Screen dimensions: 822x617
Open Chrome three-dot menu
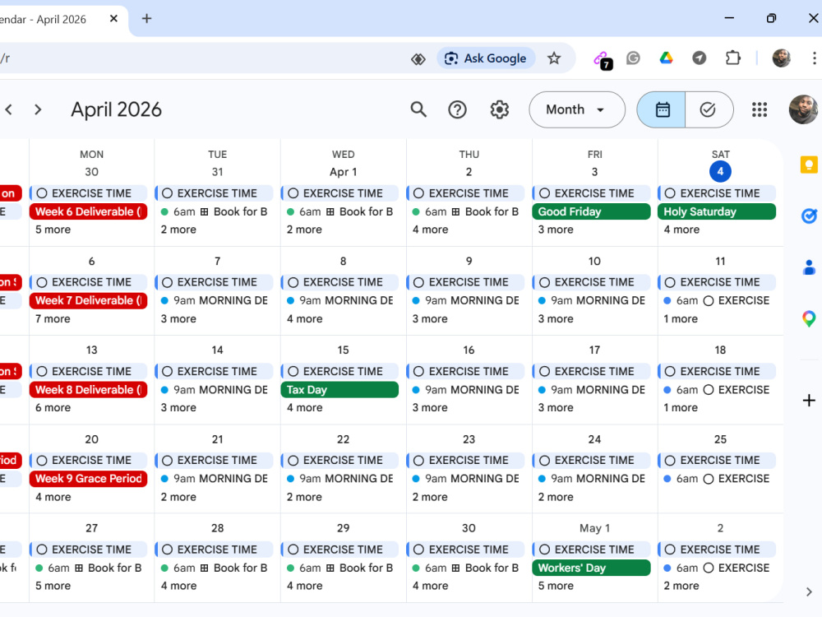pos(814,58)
